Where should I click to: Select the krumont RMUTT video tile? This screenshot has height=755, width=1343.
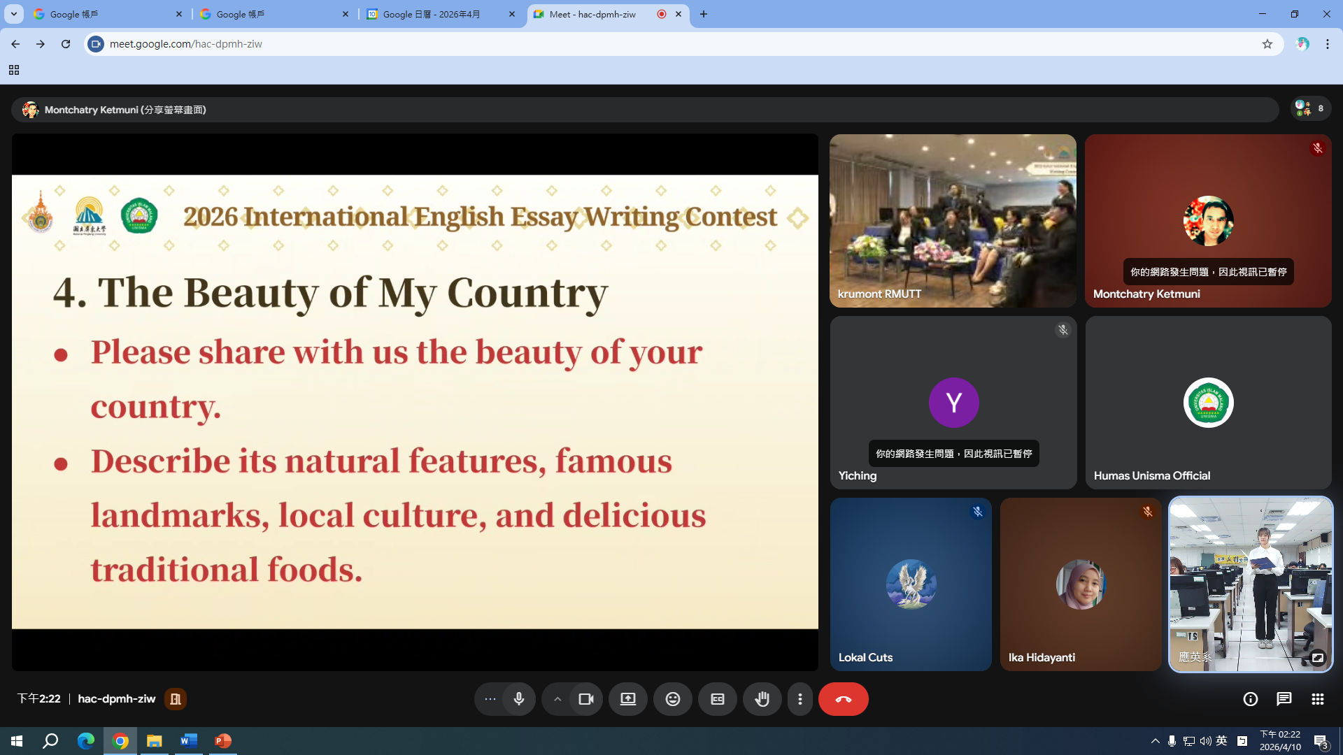tap(952, 221)
